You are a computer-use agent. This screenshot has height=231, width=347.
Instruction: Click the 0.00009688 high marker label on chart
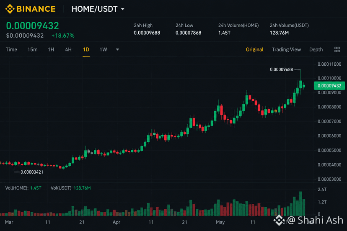click(281, 69)
